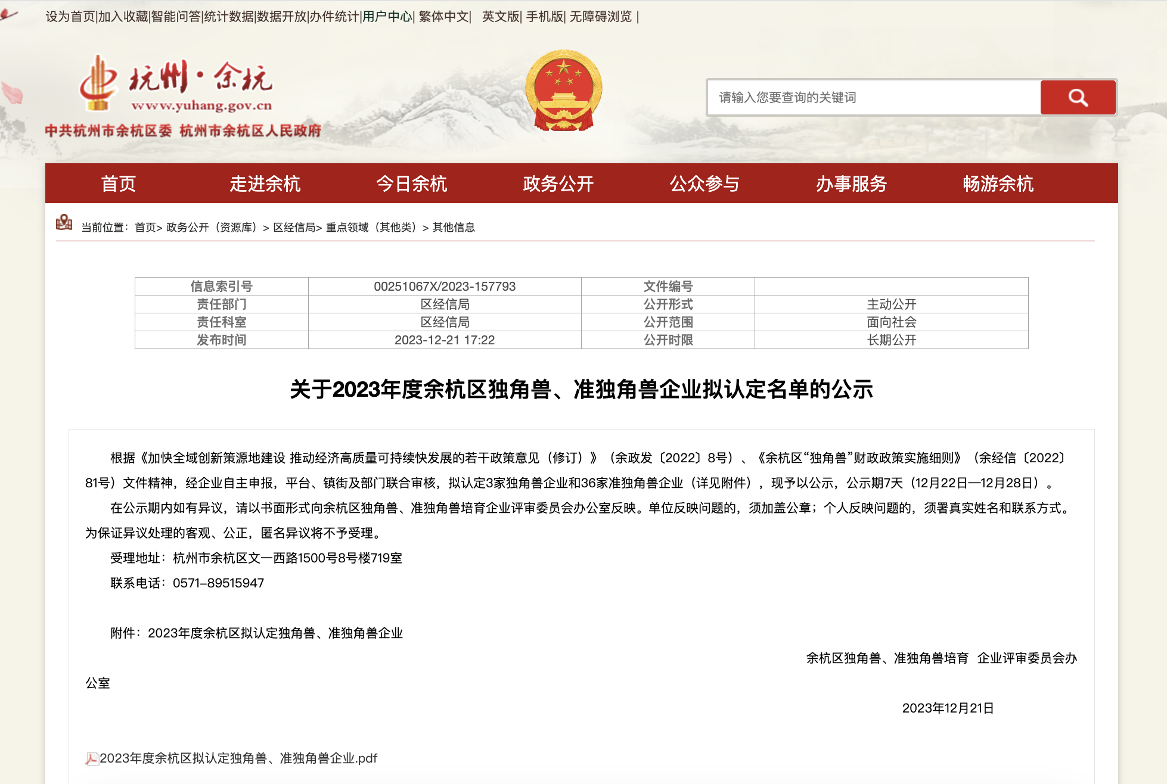
Task: Open 数据开放 link
Action: coord(282,17)
